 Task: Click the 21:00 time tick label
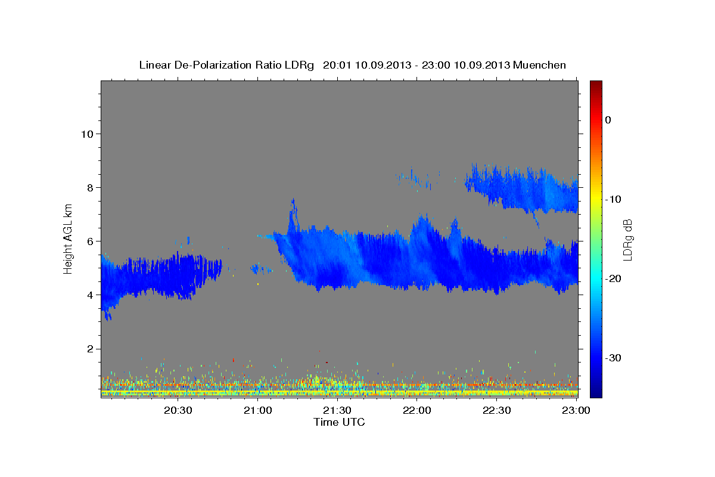click(x=258, y=411)
